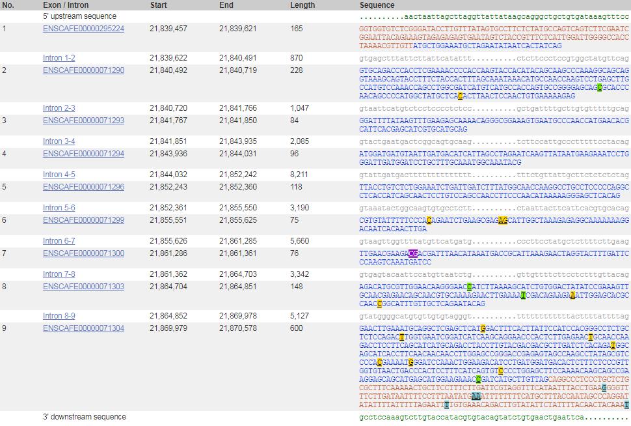Click length value 3,342 of Intron 7-8
Screen dimensions: 631x426
[299, 274]
